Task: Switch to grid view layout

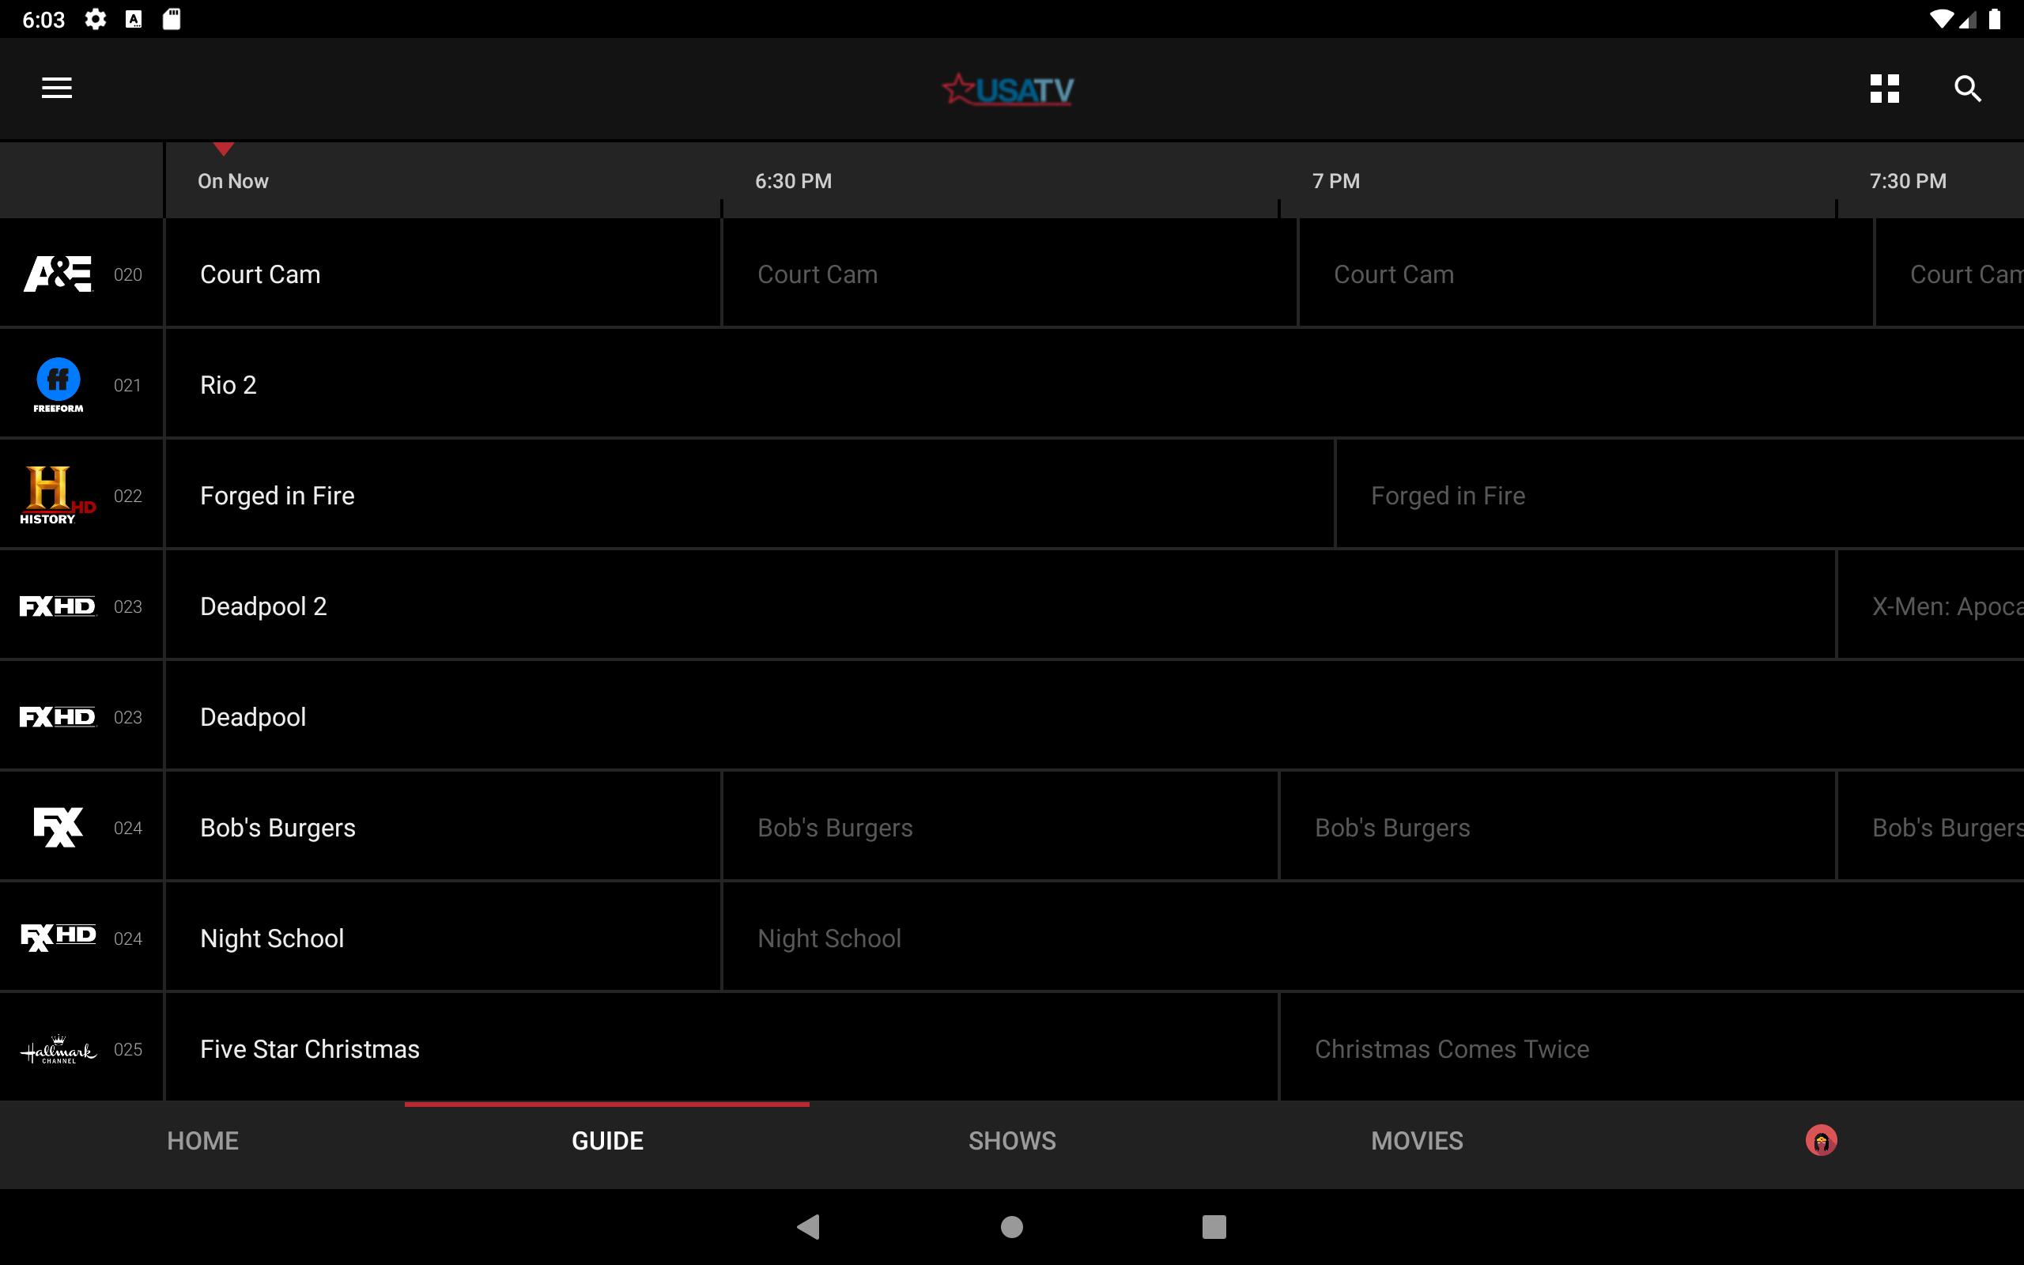Action: 1884,88
